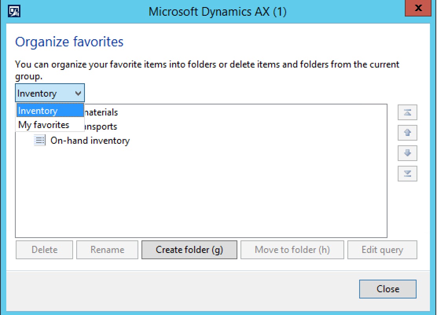The width and height of the screenshot is (437, 315).
Task: Move selected favorite up one position
Action: 407,133
